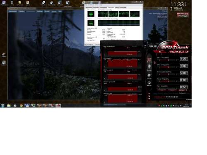Adjust the GPU Voltage (mV) slider
The width and height of the screenshot is (207, 155).
click(x=168, y=67)
